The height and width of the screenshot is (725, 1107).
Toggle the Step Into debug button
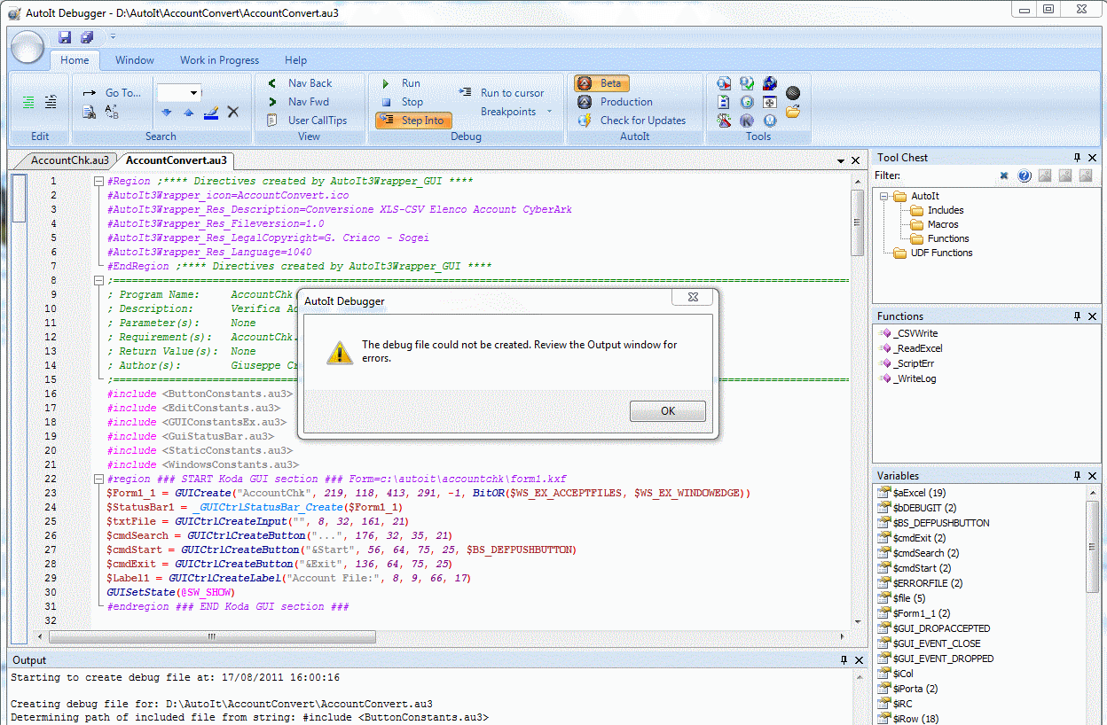point(413,121)
